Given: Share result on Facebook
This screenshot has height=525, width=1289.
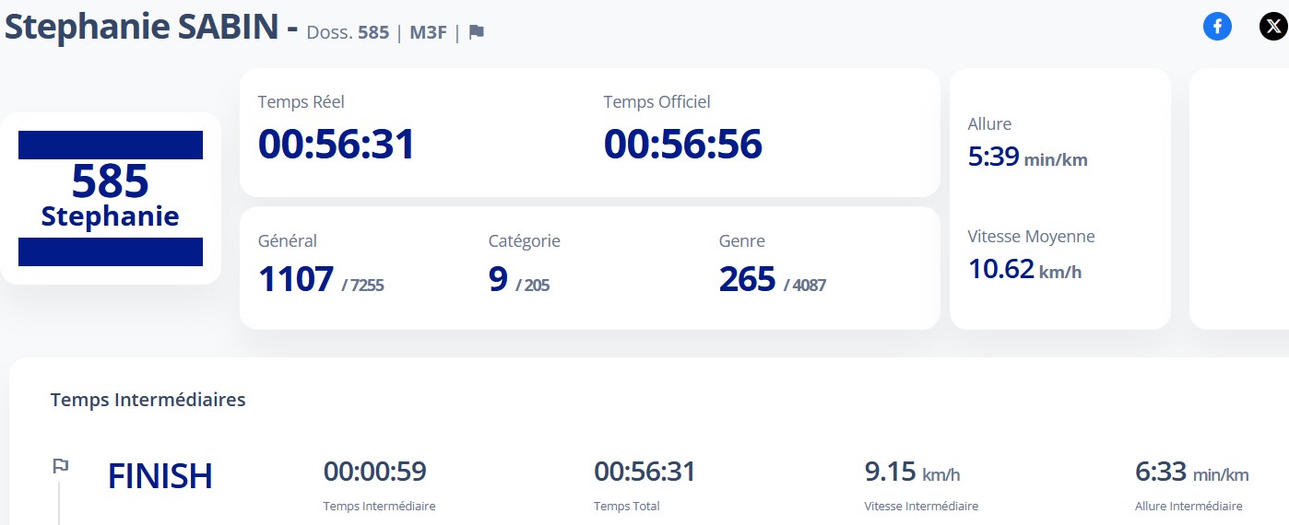Looking at the screenshot, I should click(x=1217, y=27).
